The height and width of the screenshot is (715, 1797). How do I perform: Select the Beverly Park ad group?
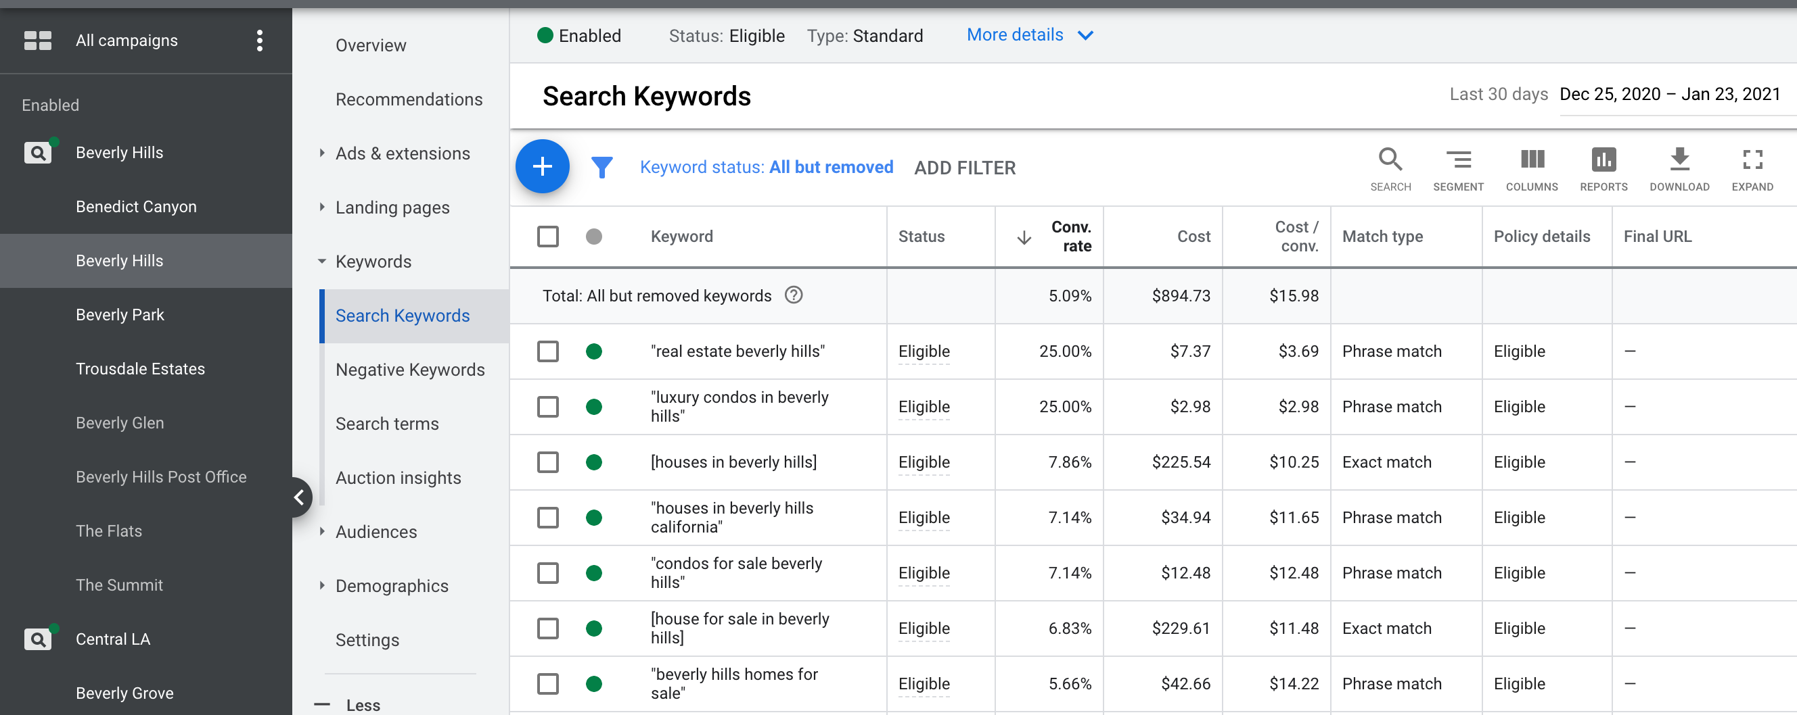(120, 315)
